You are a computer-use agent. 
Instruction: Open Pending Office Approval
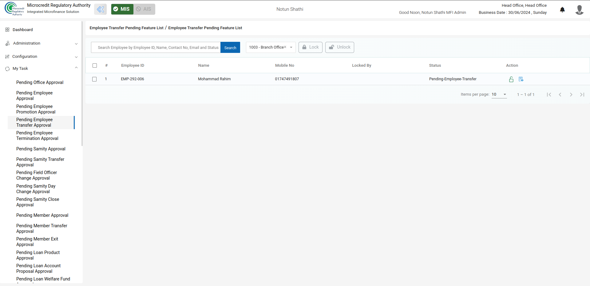tap(40, 82)
